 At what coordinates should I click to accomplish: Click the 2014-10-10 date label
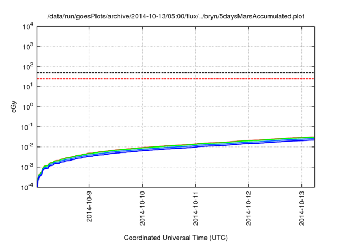pos(142,208)
